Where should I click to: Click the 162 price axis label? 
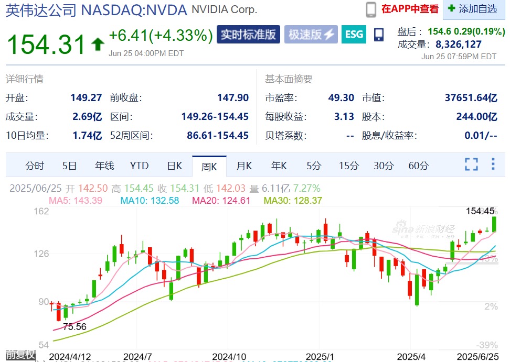click(x=41, y=211)
